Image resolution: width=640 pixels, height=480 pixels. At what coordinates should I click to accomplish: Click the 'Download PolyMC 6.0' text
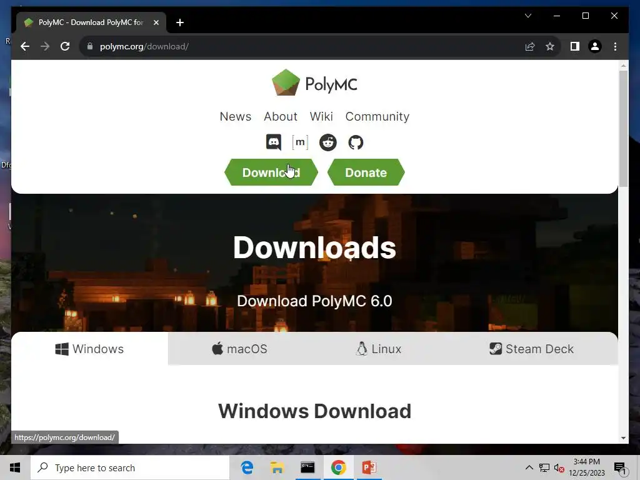point(315,301)
